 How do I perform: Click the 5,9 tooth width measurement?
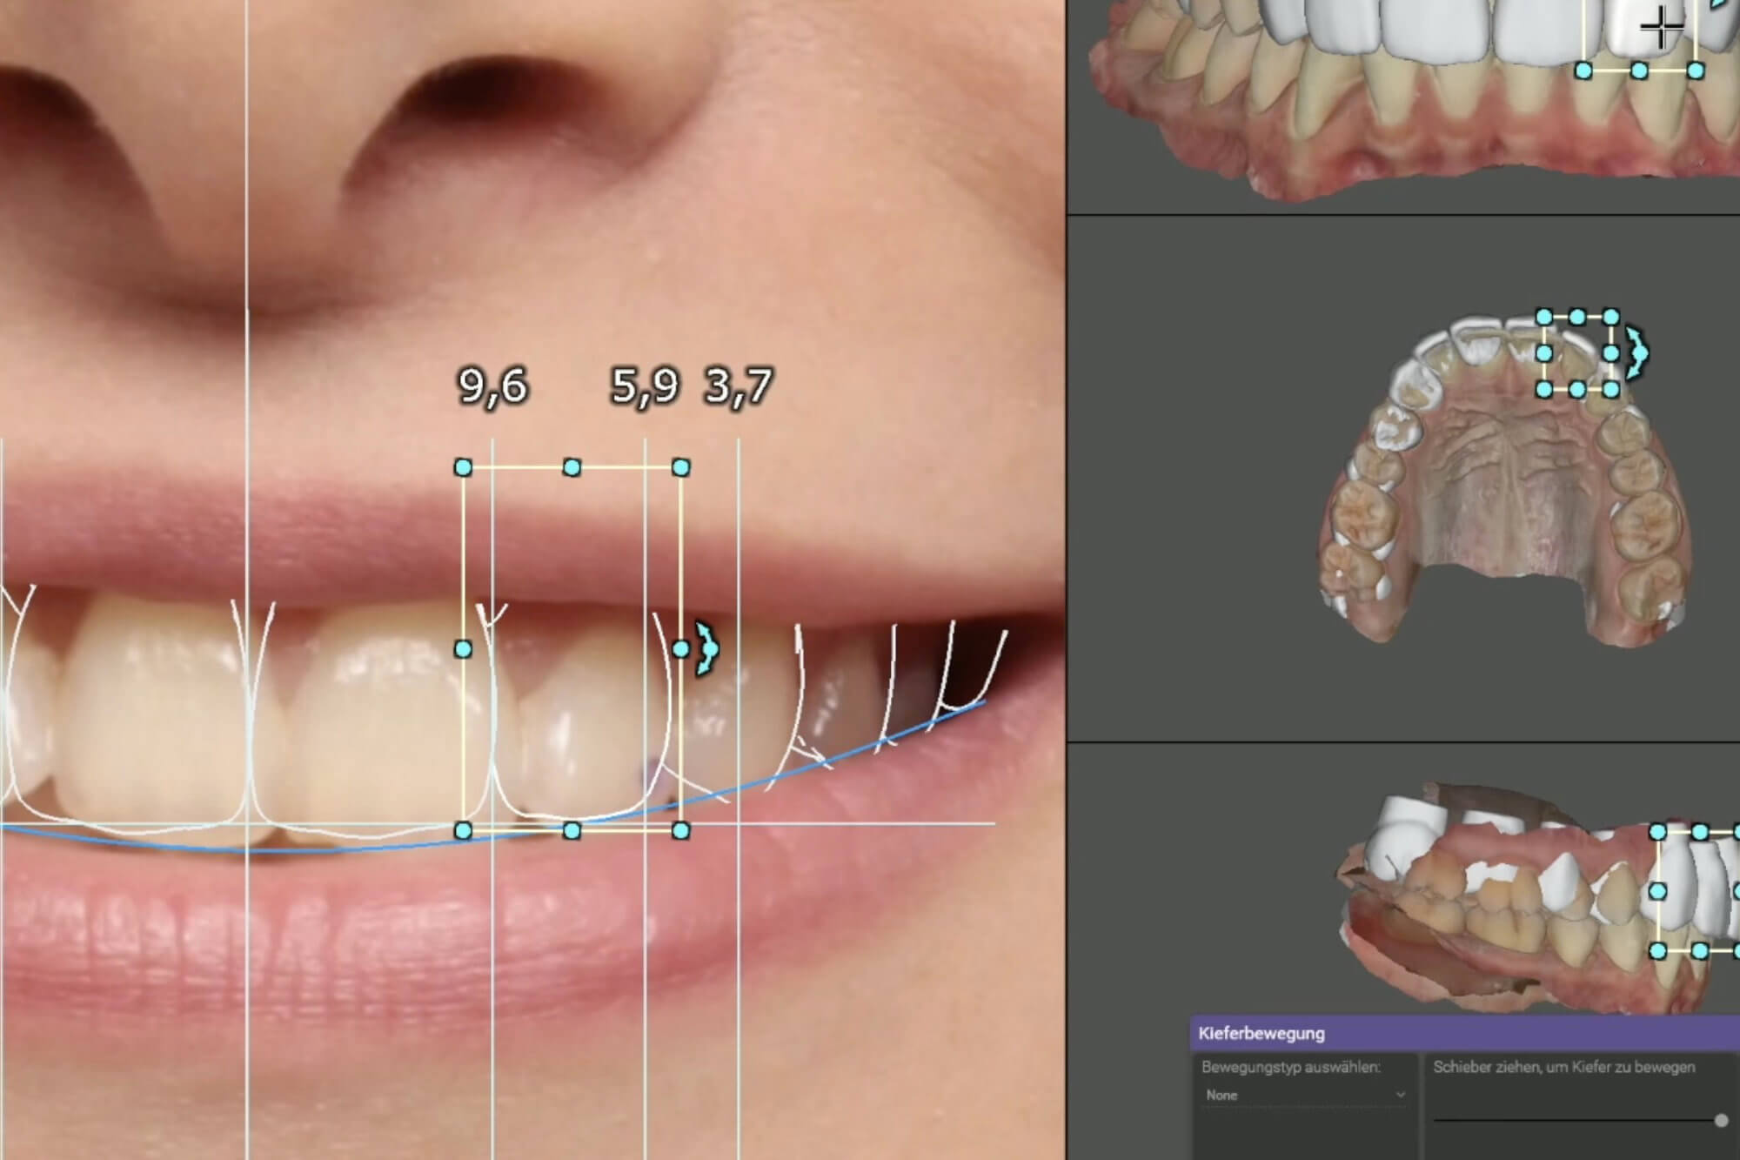(645, 386)
